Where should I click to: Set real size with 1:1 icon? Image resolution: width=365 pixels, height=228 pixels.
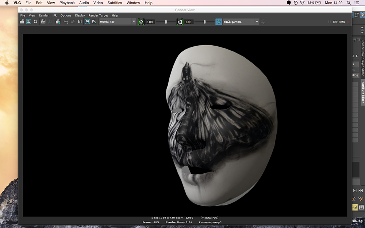click(x=80, y=22)
